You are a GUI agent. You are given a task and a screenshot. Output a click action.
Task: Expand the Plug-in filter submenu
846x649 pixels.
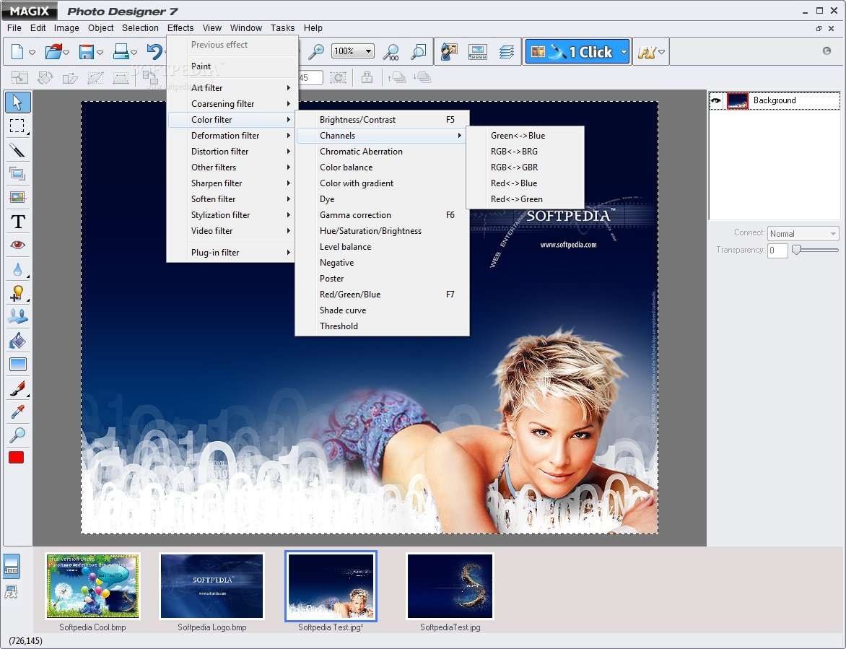point(230,253)
